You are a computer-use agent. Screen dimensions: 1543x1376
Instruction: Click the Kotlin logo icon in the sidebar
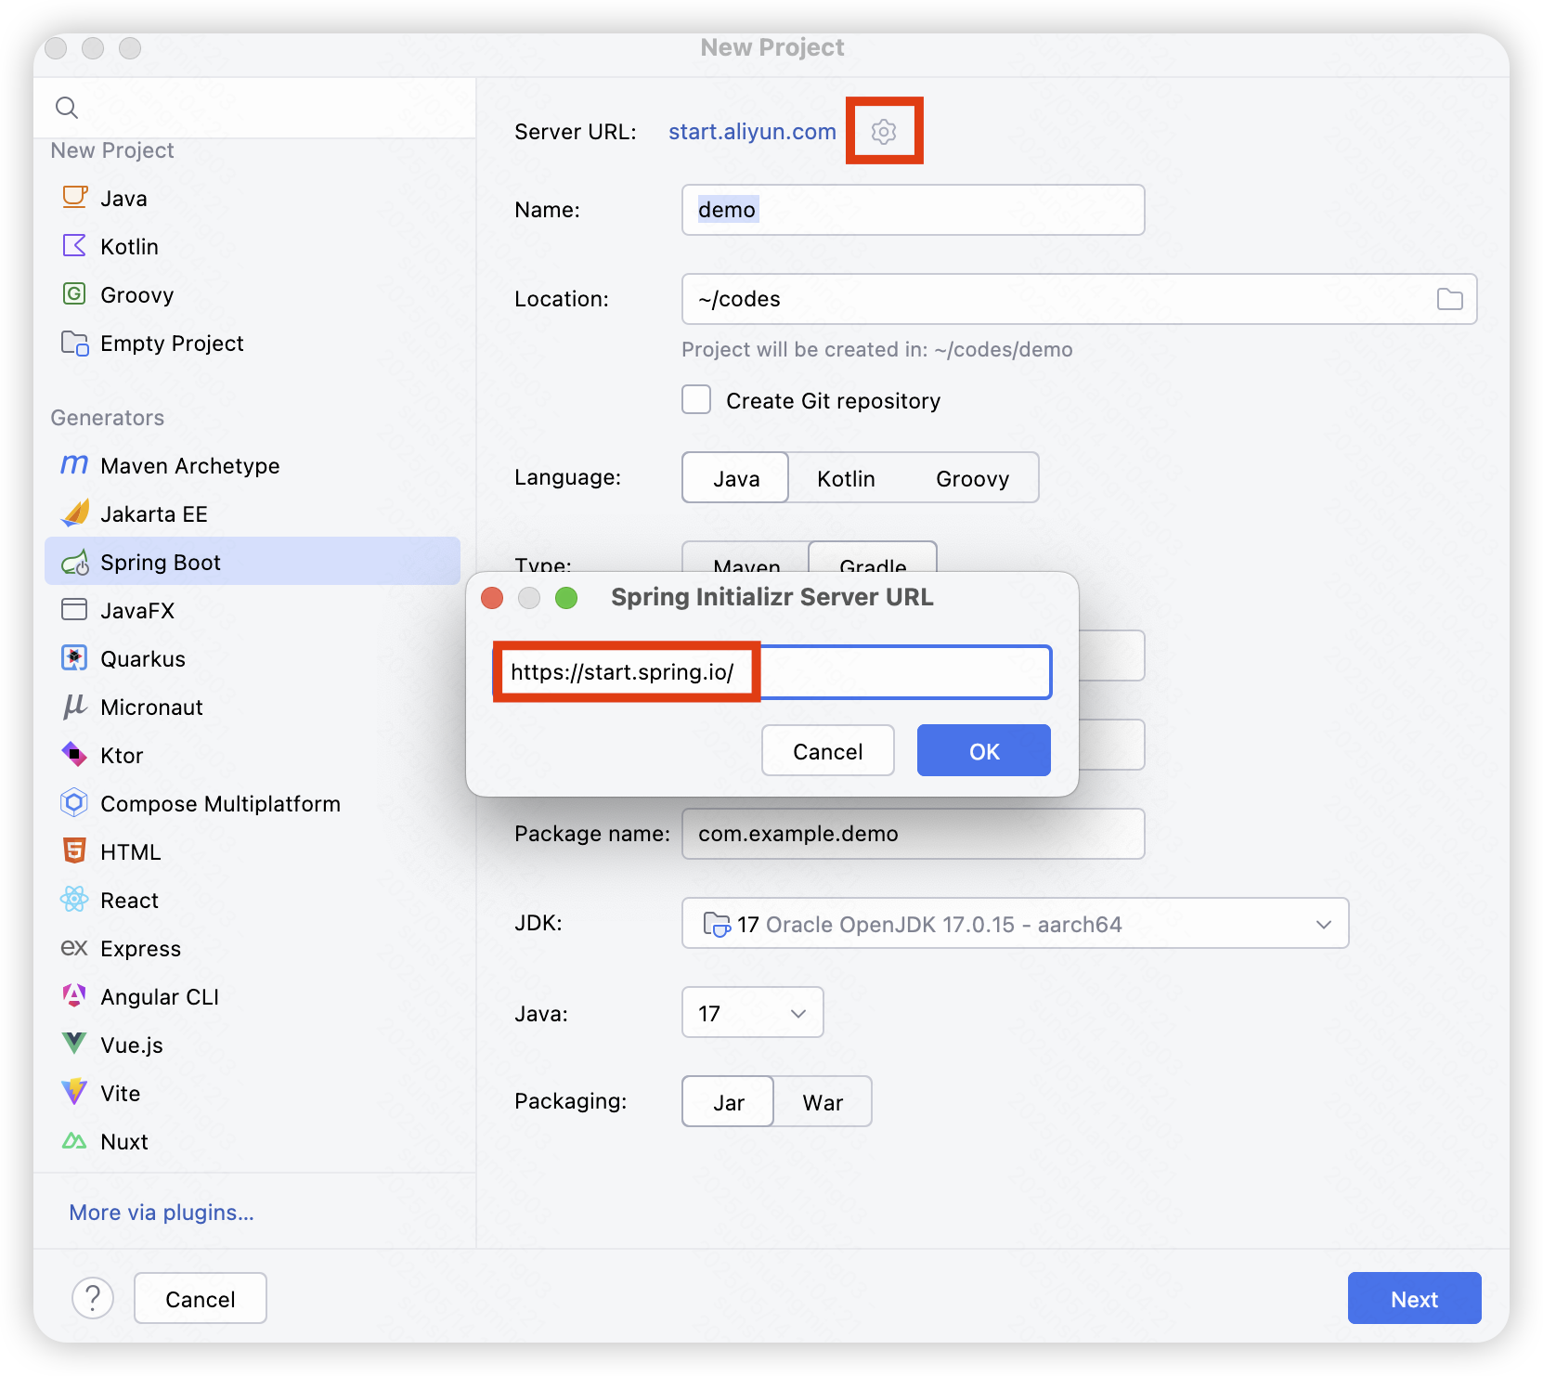pyautogui.click(x=74, y=245)
